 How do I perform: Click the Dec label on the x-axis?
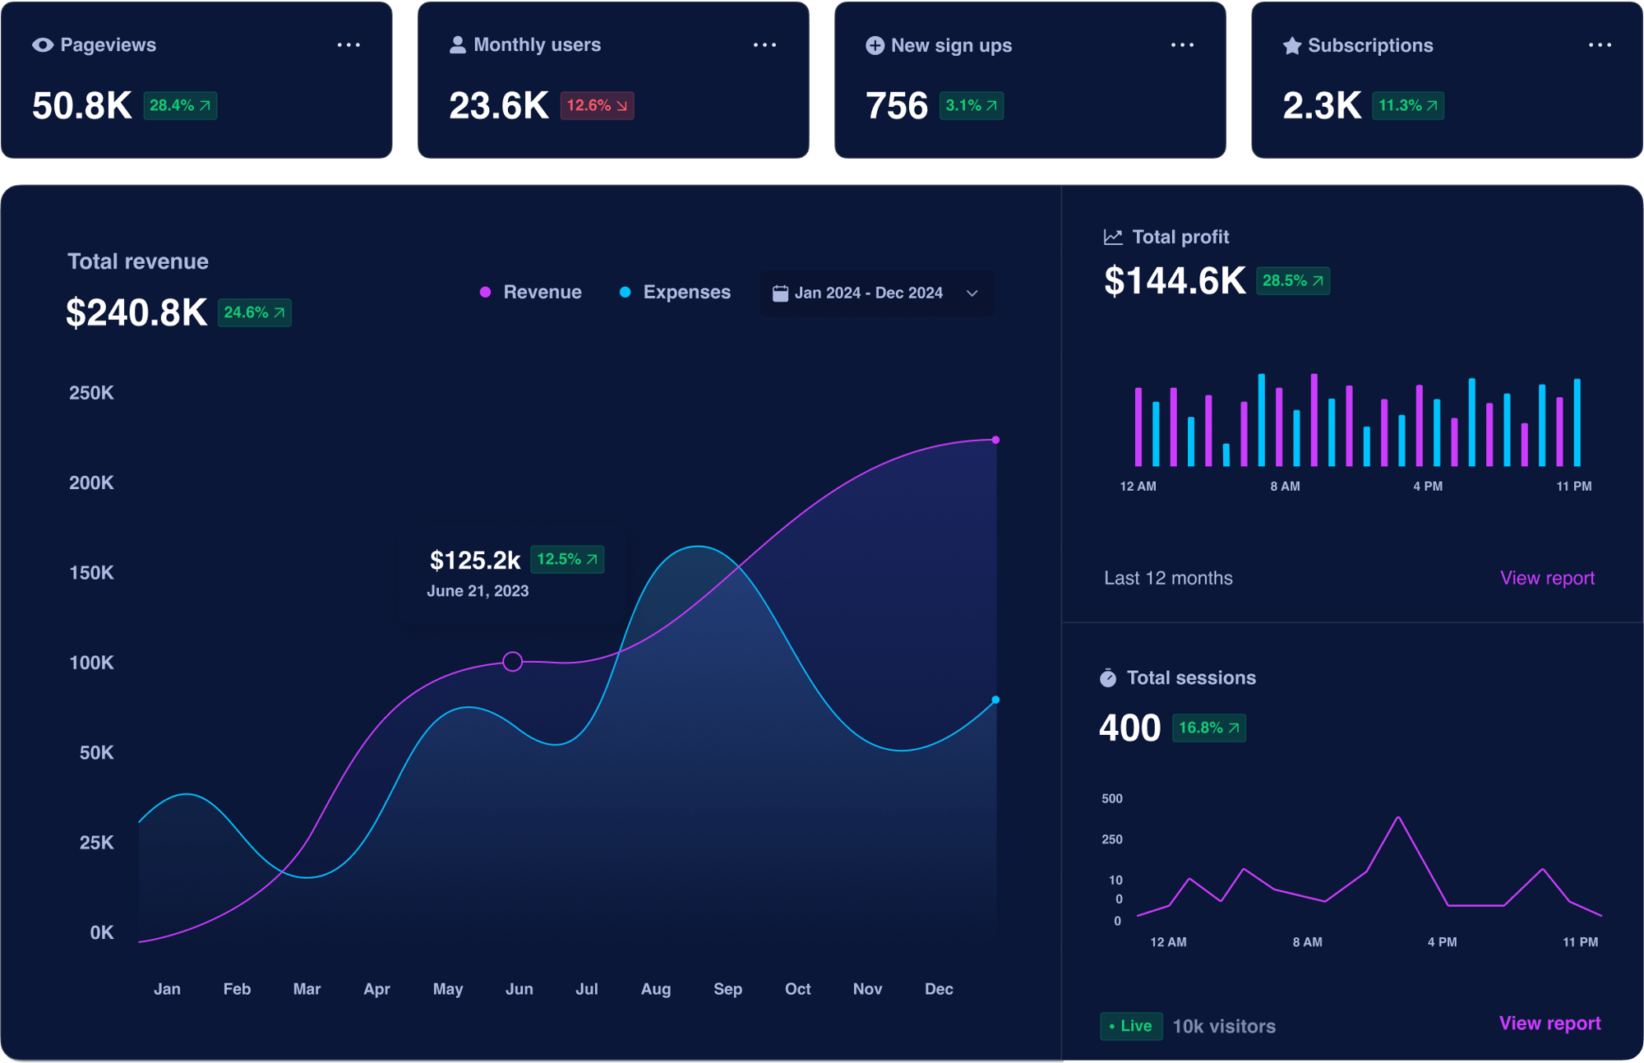(939, 989)
